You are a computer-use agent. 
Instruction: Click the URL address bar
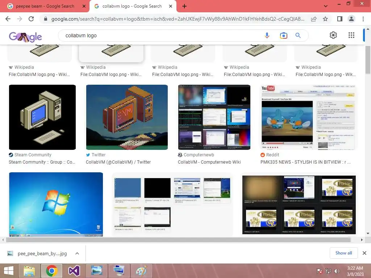[178, 19]
